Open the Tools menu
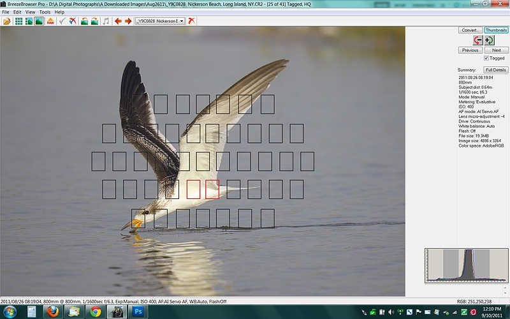Viewport: 510px width, 319px height. pyautogui.click(x=45, y=12)
